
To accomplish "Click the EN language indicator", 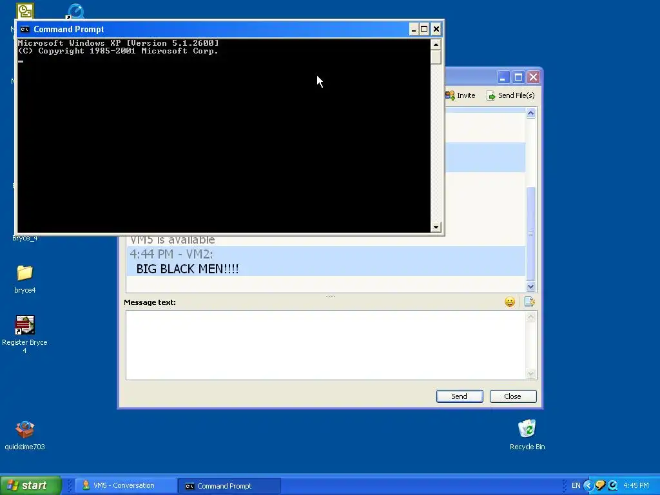I will coord(576,486).
